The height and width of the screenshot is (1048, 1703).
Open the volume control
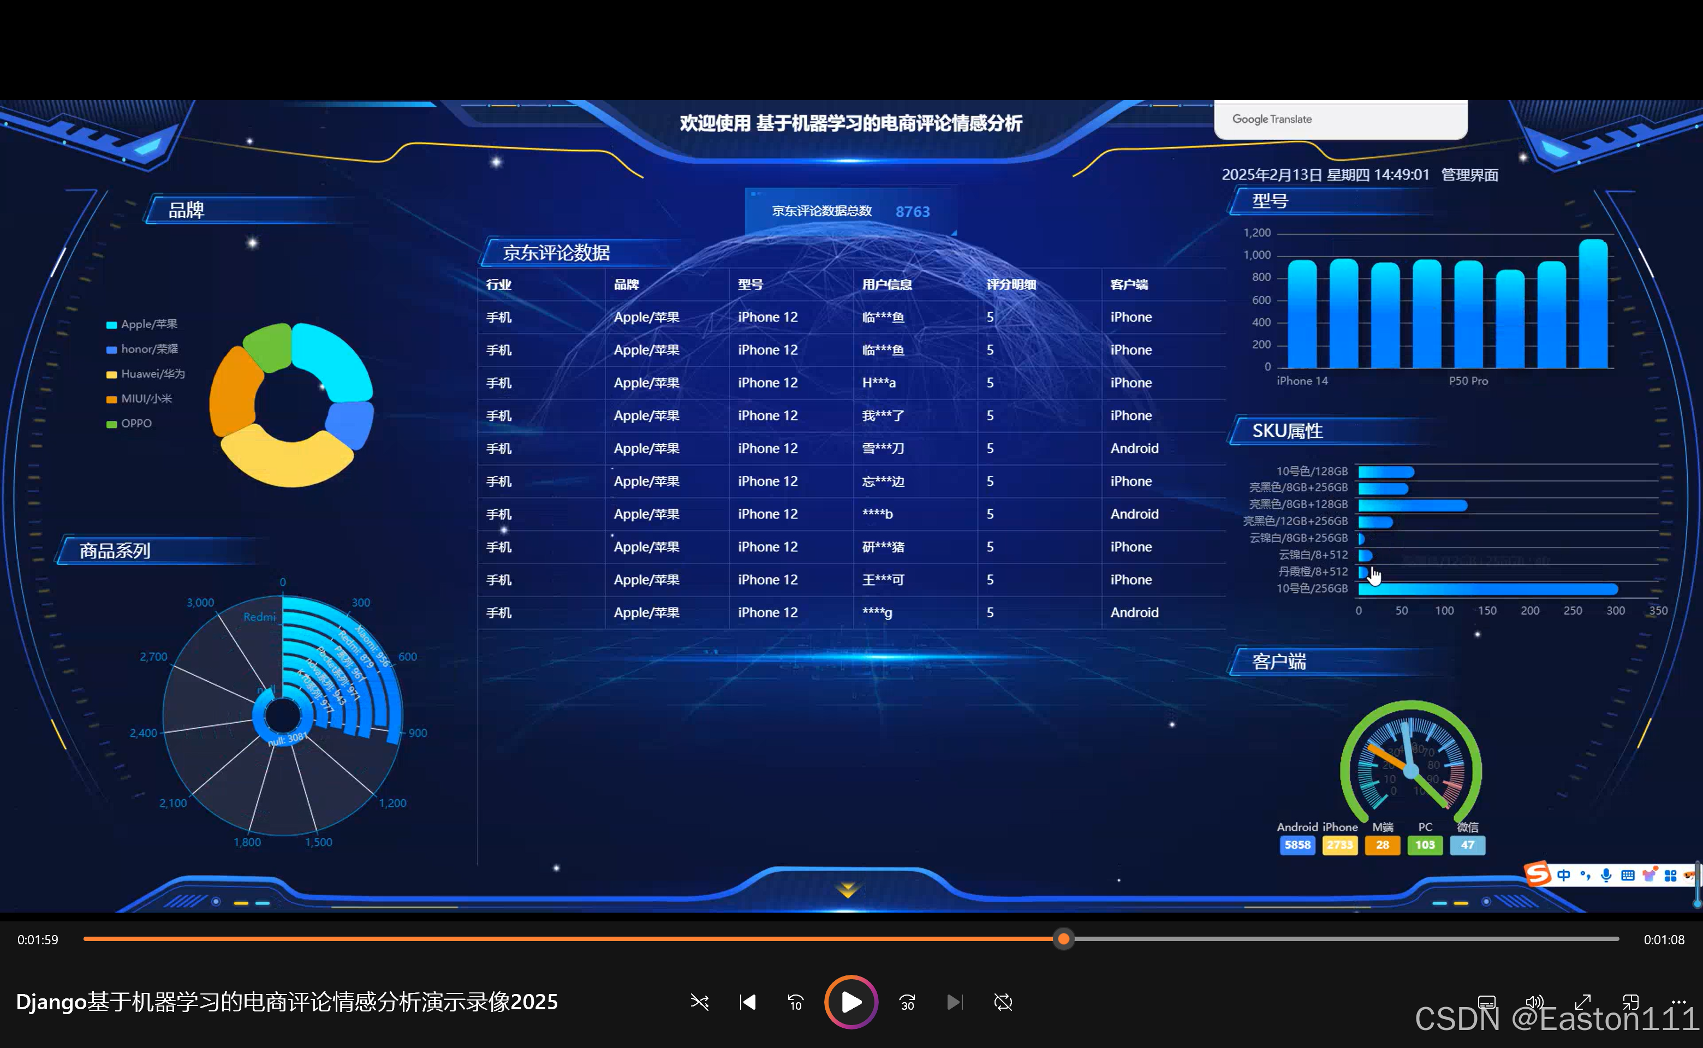click(x=1534, y=1002)
